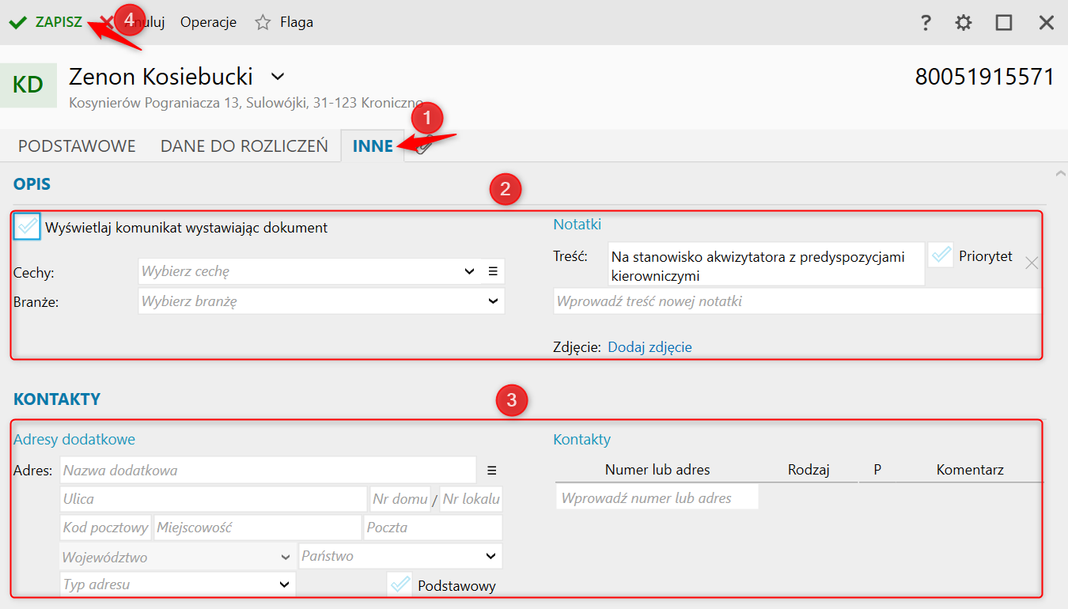Click the KD avatar badge

click(28, 85)
